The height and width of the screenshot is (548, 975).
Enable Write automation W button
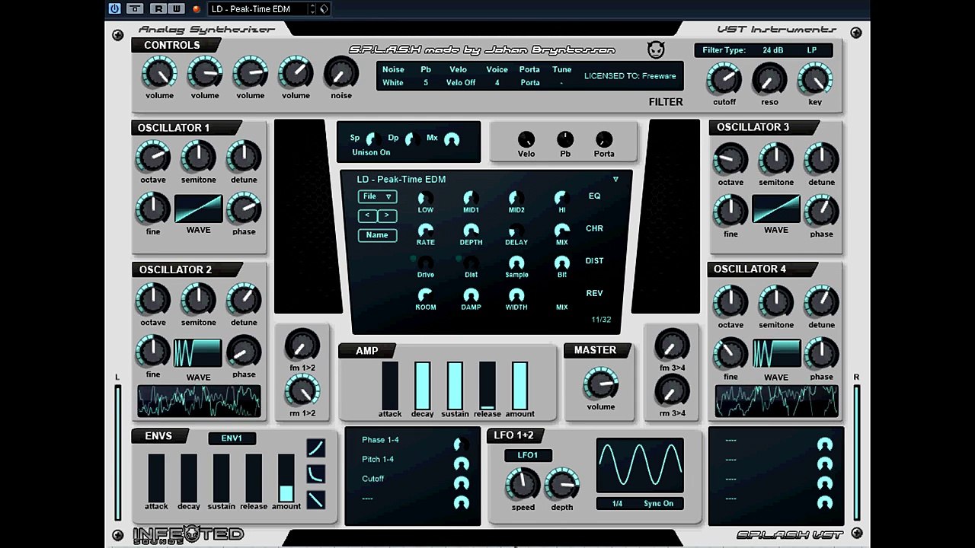pyautogui.click(x=176, y=8)
